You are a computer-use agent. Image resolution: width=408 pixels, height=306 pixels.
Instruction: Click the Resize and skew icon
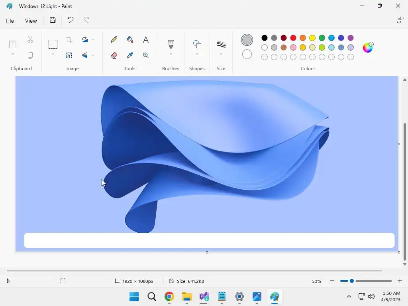pyautogui.click(x=69, y=55)
